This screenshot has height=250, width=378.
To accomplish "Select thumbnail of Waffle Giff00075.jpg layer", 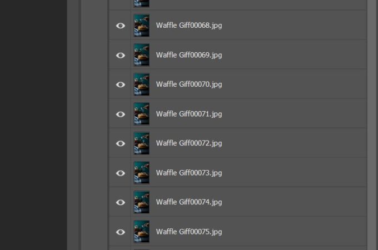I will tap(142, 232).
